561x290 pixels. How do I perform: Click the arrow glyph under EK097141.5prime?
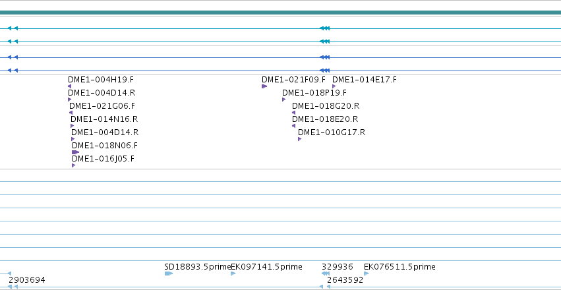[x=233, y=274]
